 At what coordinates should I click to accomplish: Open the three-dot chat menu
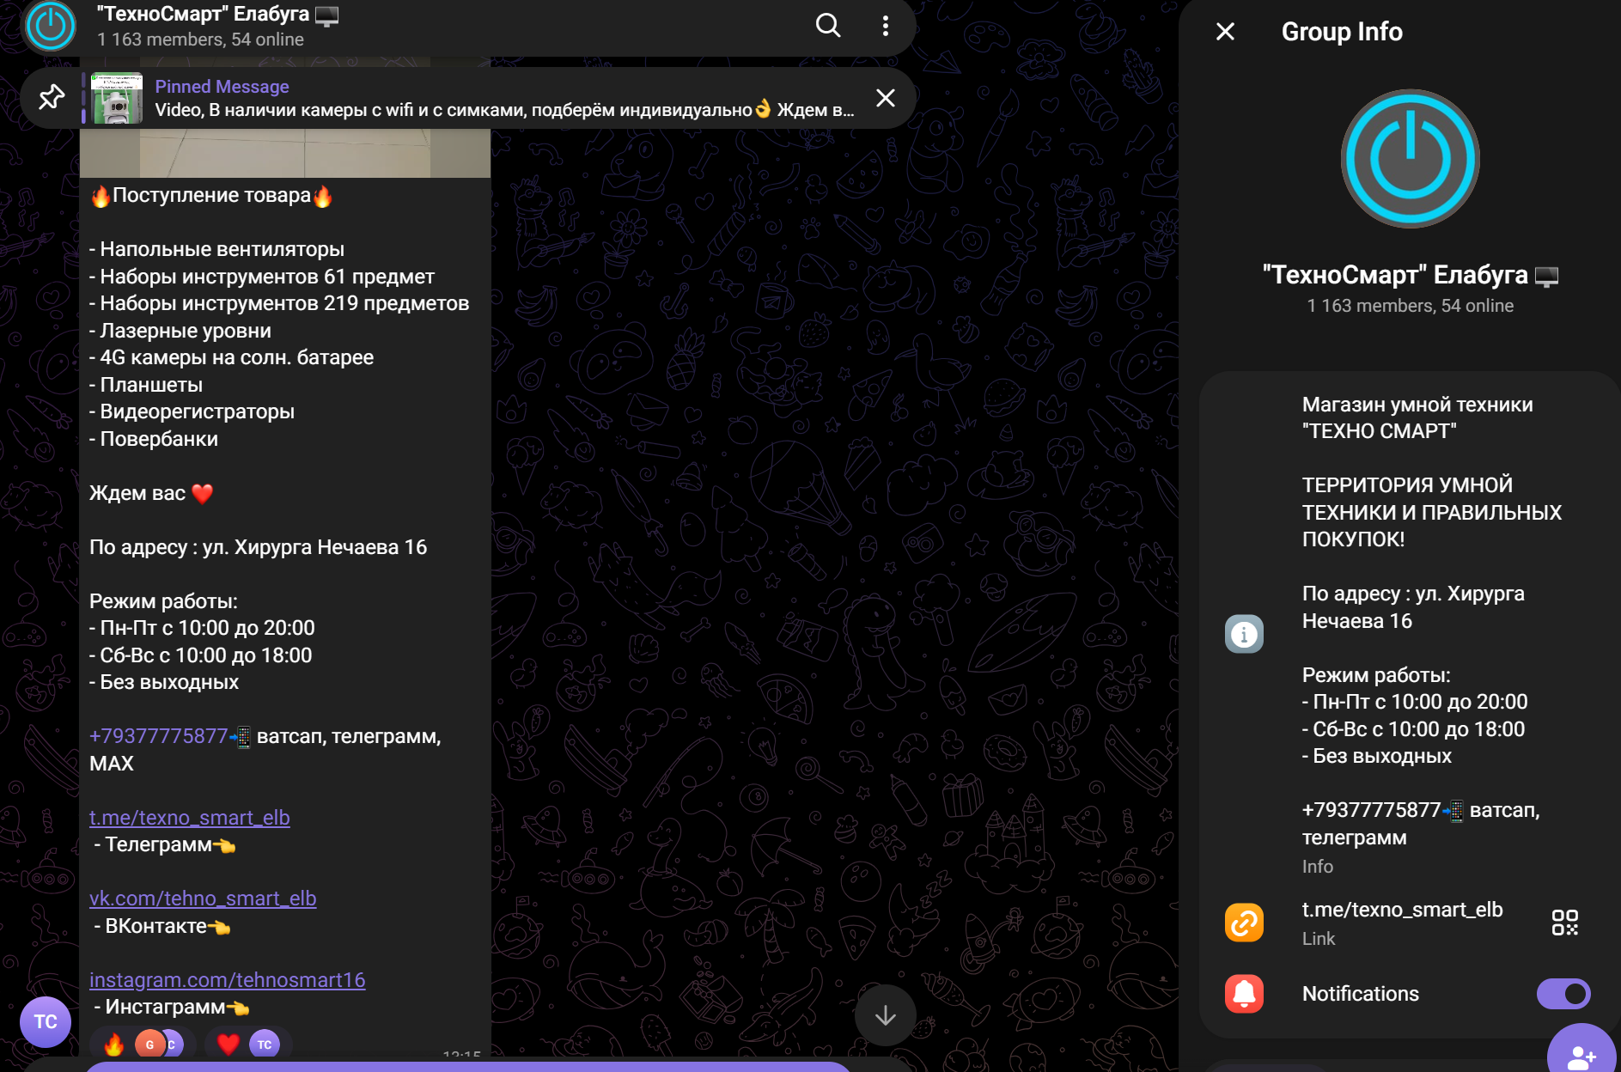[x=885, y=26]
